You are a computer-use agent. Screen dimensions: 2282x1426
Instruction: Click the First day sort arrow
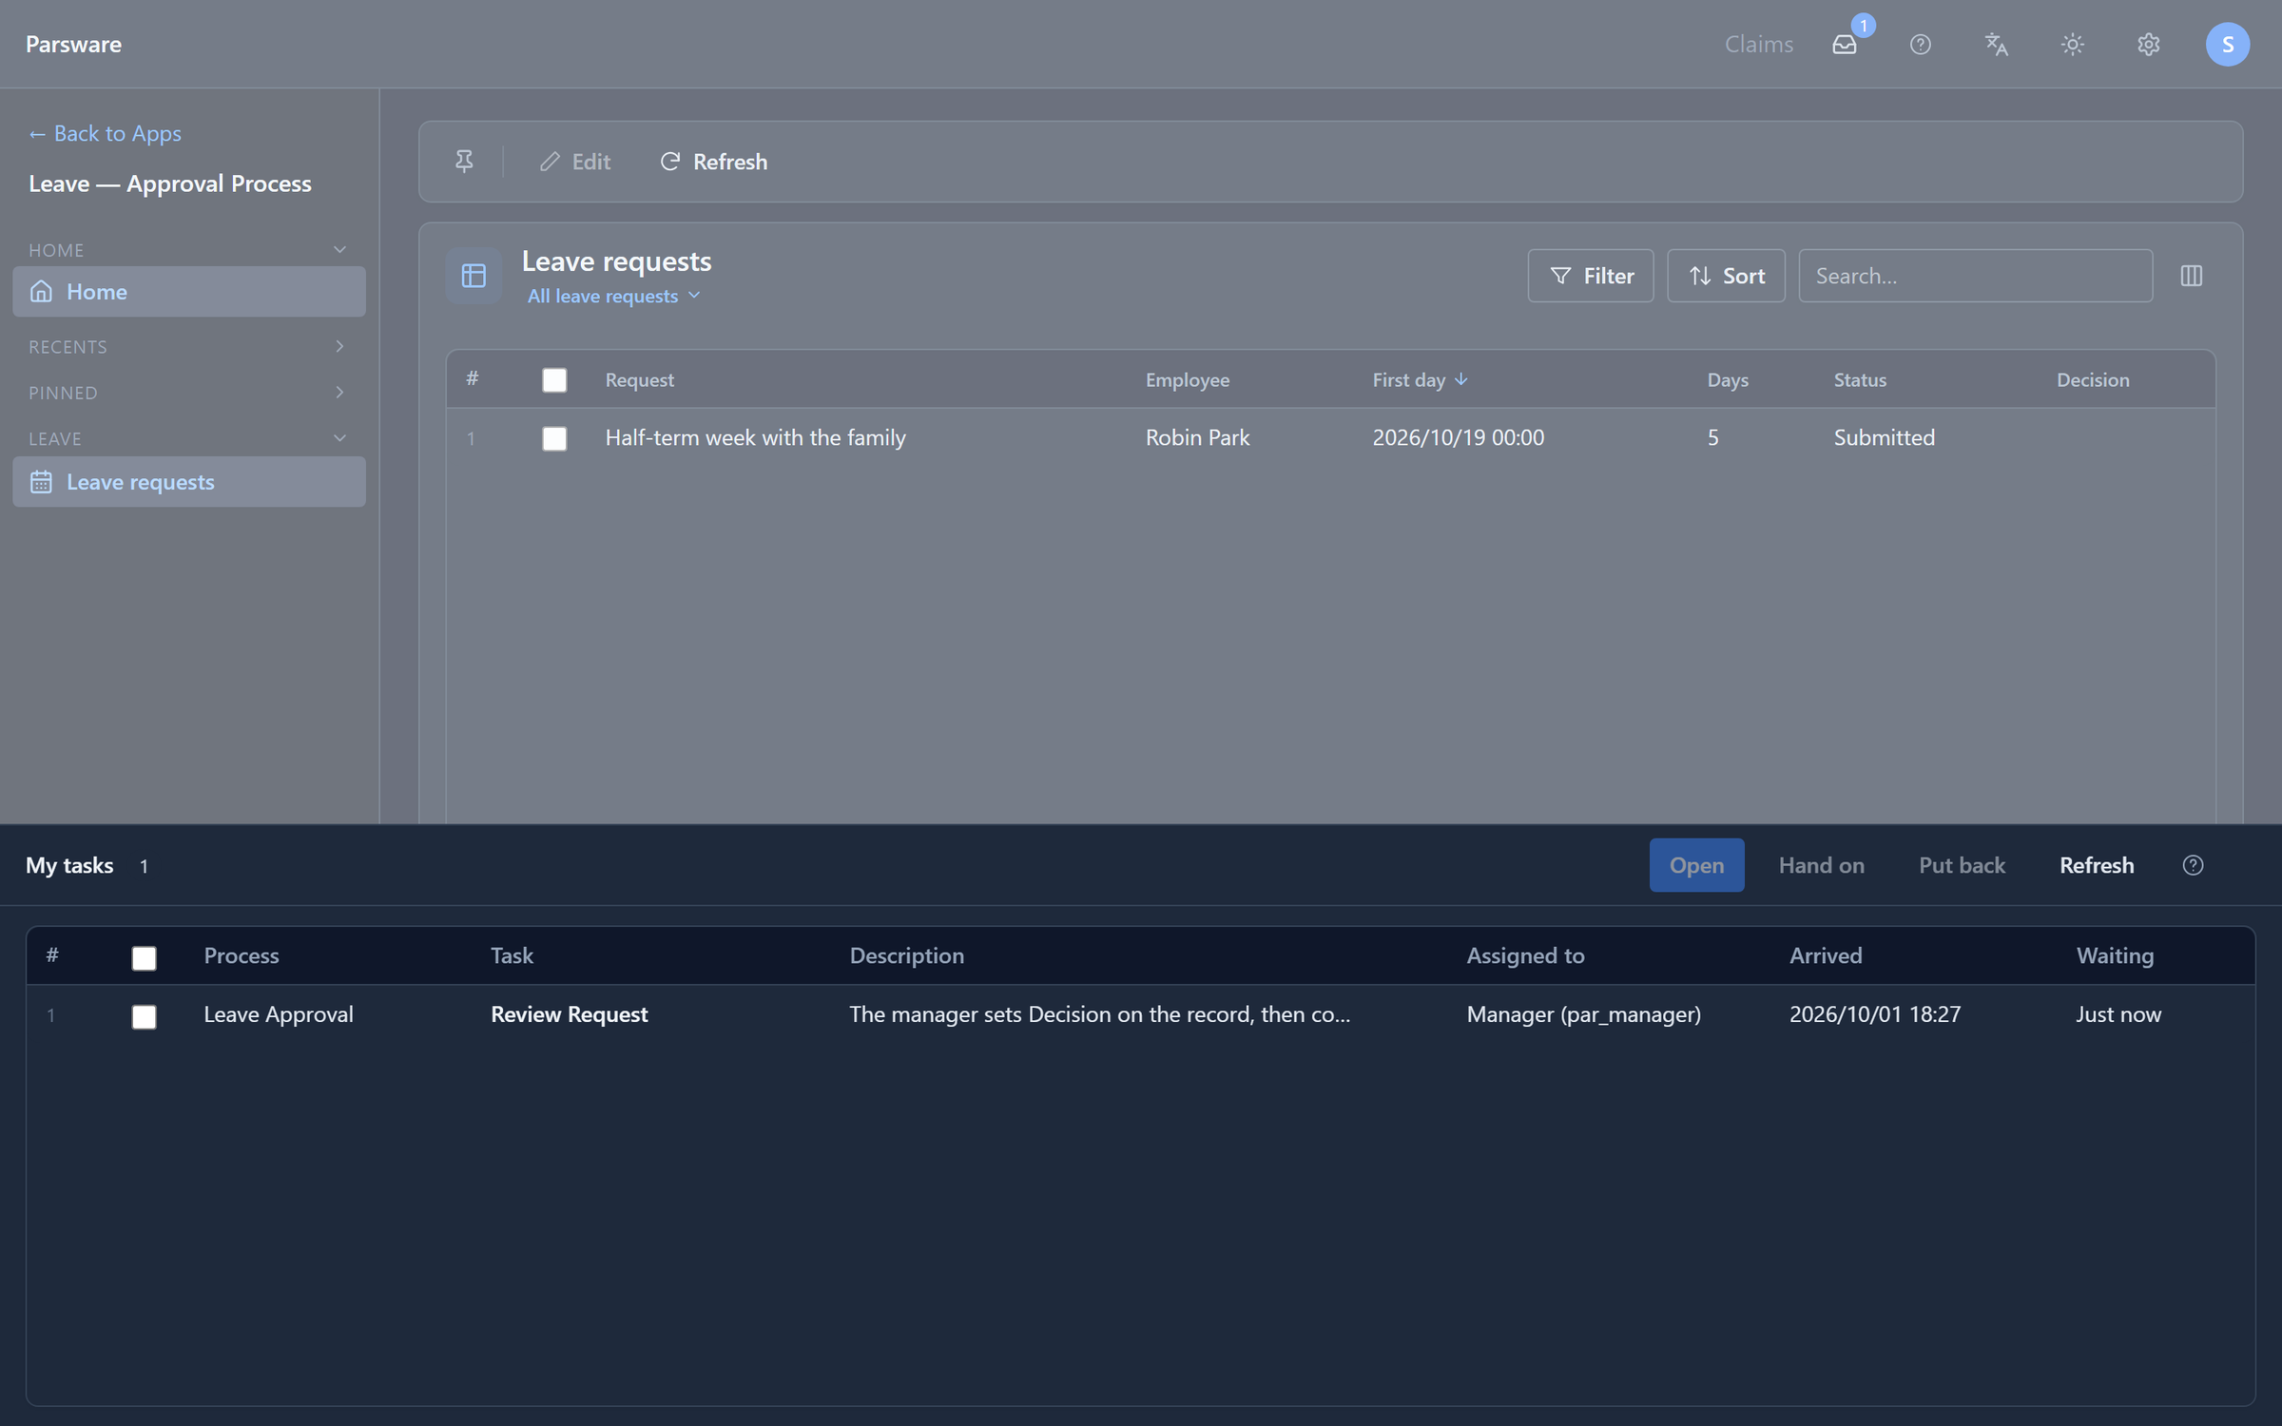1461,379
